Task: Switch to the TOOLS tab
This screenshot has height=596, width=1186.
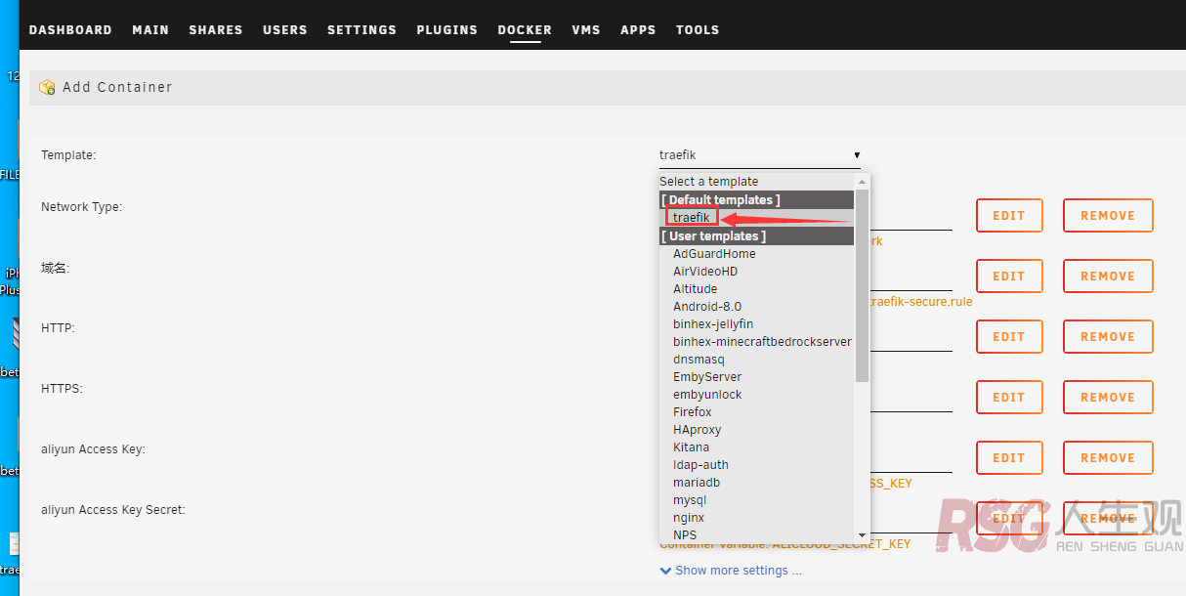Action: (x=698, y=30)
